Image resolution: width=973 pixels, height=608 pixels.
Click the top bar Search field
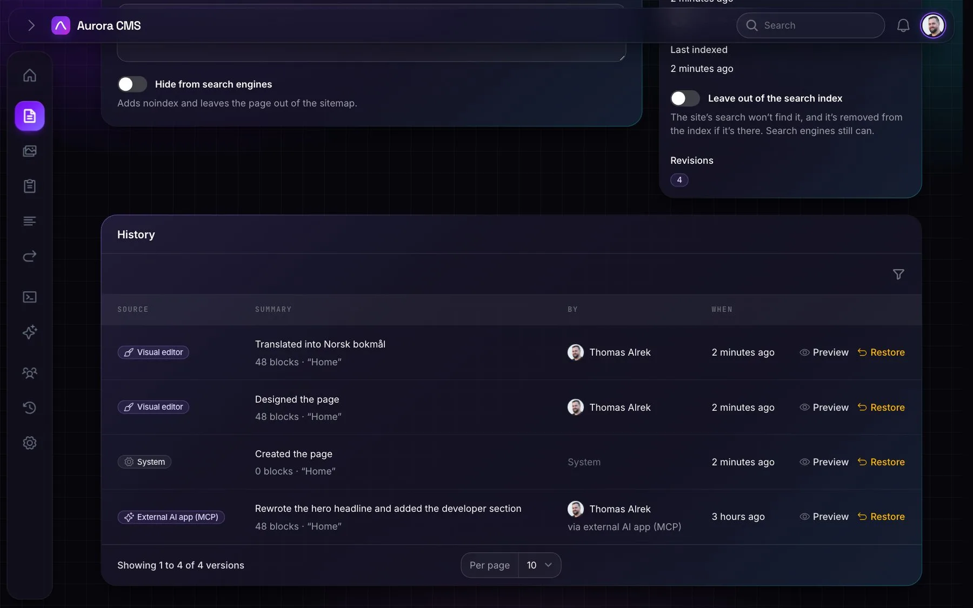coord(810,25)
